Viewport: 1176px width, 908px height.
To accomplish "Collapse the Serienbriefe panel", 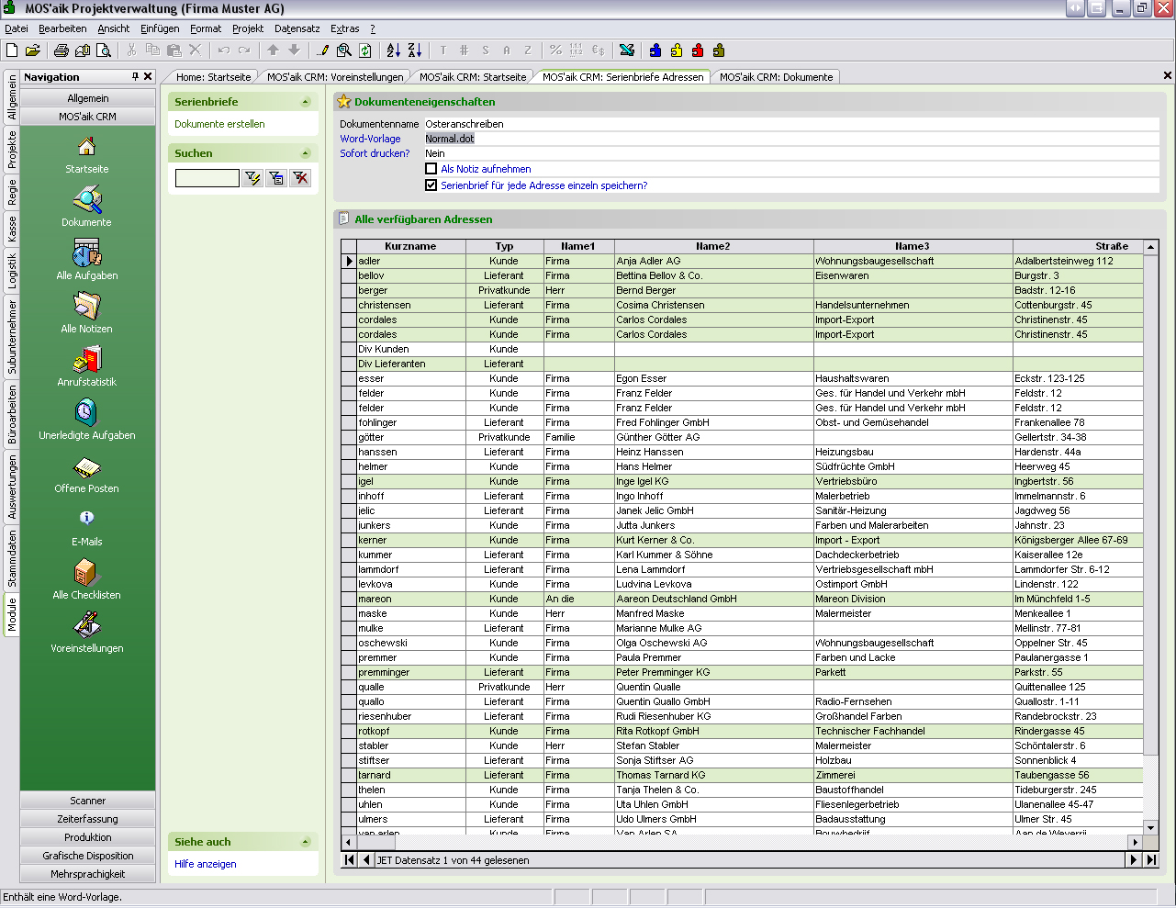I will click(306, 102).
